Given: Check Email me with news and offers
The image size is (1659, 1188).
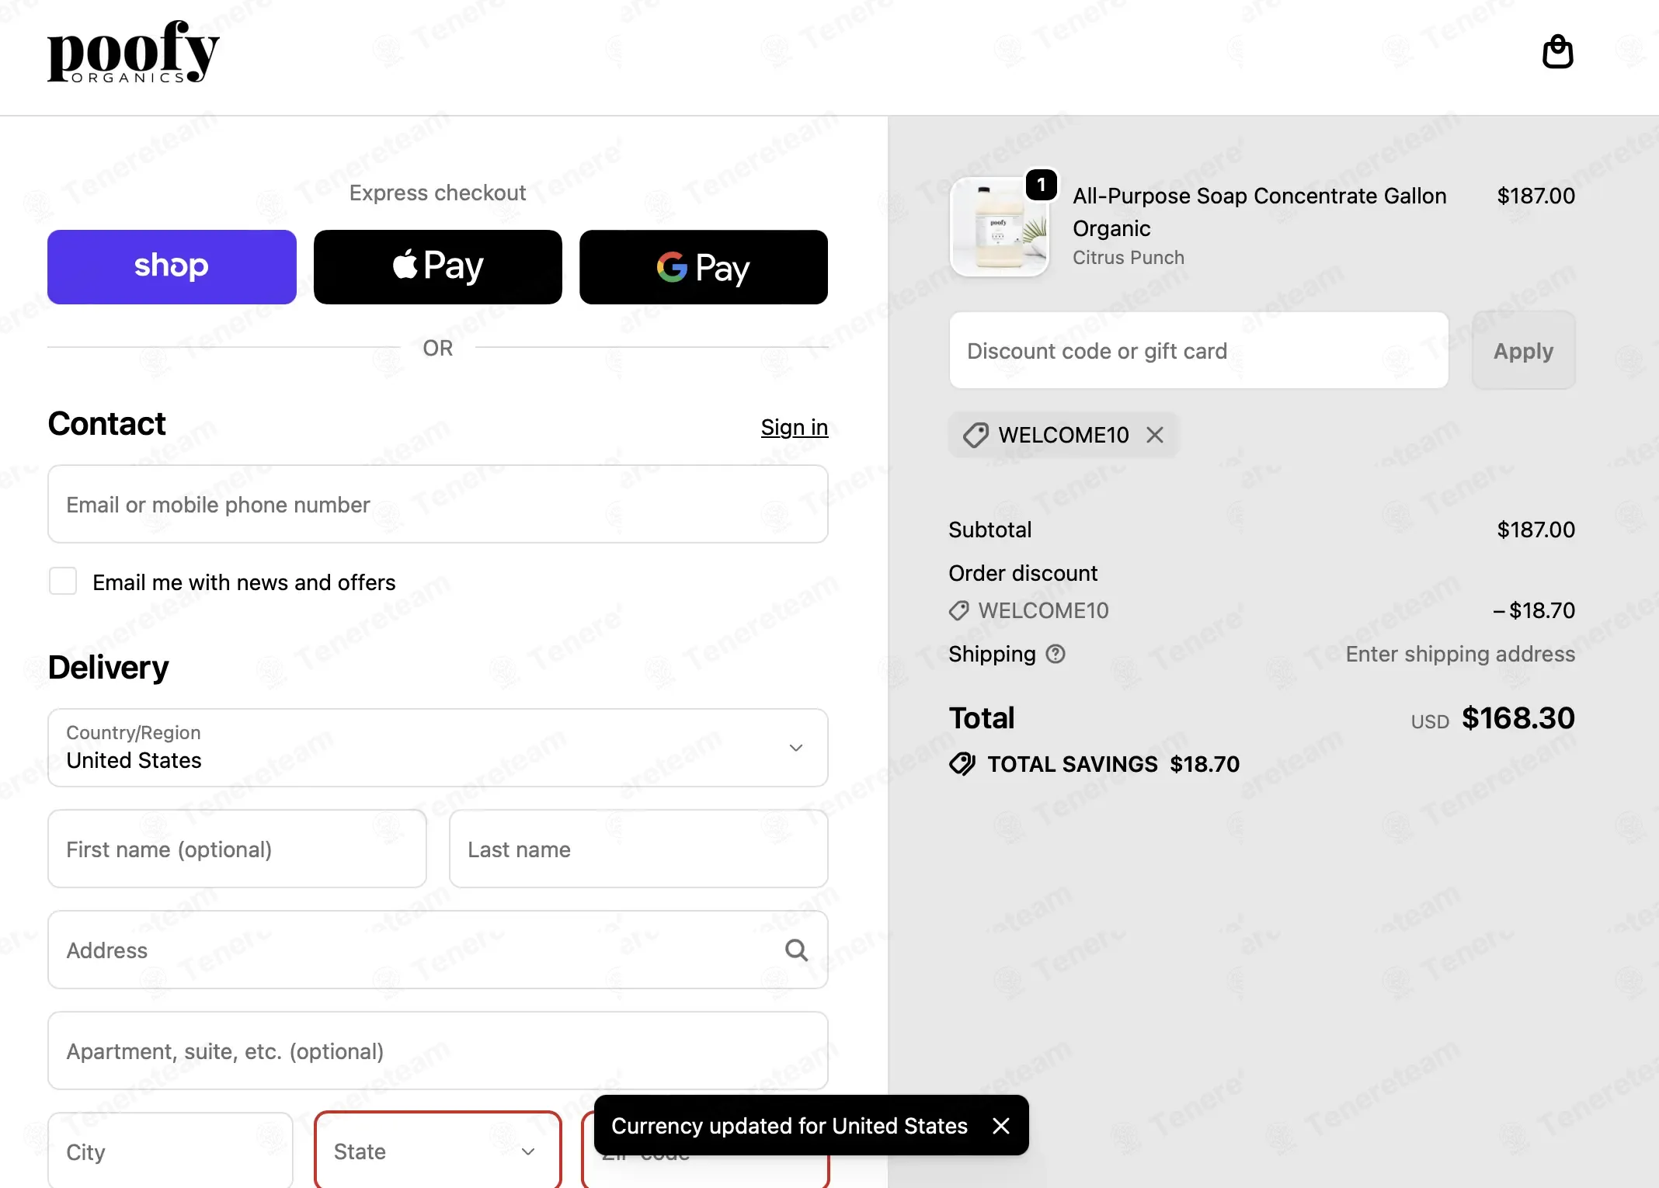Looking at the screenshot, I should tap(63, 581).
